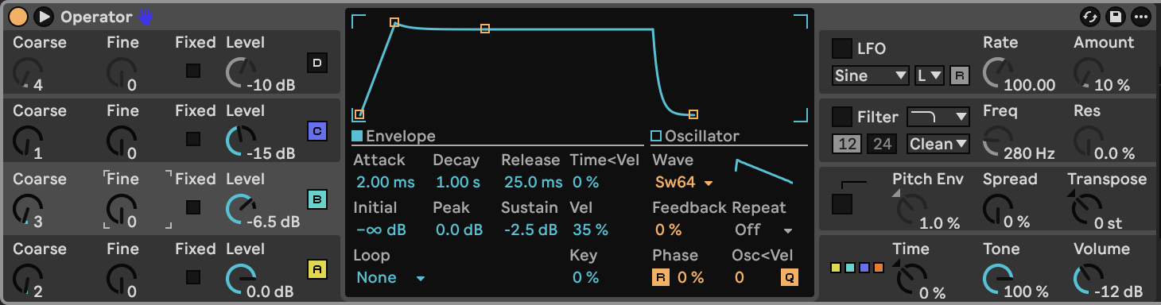Select oscillator C button
The width and height of the screenshot is (1161, 305).
point(317,131)
